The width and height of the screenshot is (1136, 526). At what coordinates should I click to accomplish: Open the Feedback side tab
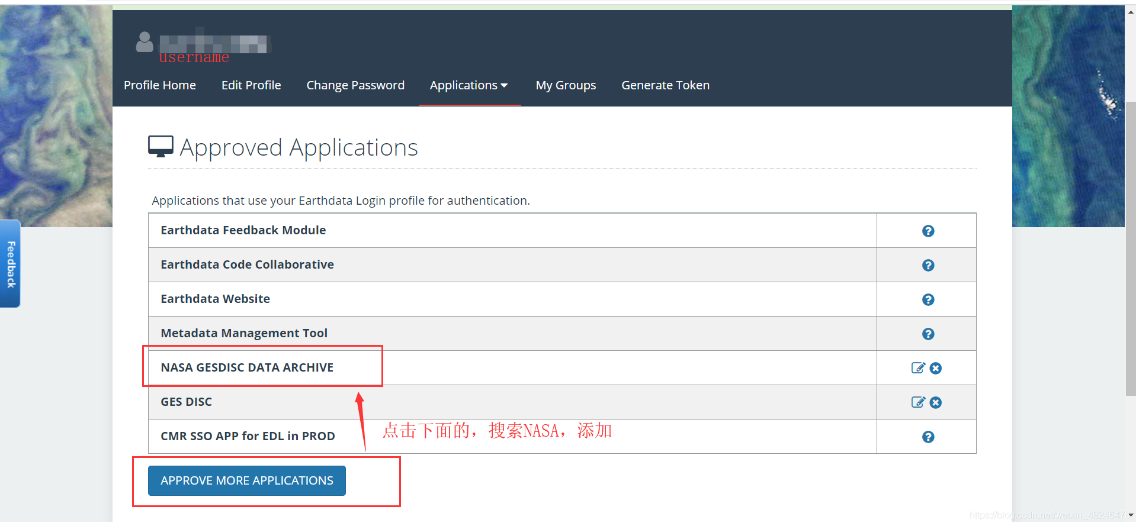(x=10, y=264)
